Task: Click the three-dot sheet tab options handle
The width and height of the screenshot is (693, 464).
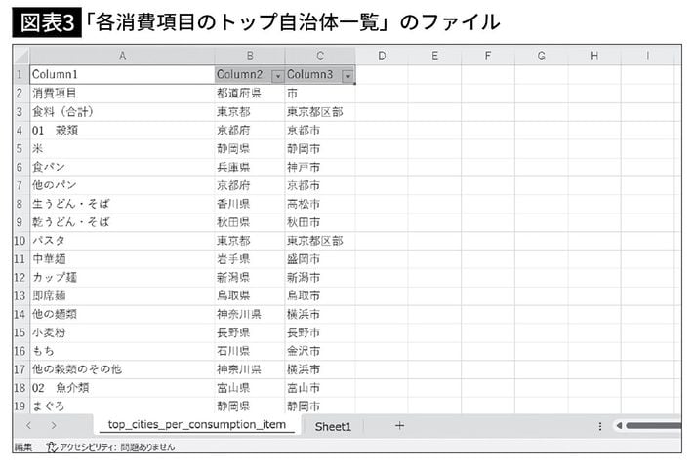Action: [599, 426]
